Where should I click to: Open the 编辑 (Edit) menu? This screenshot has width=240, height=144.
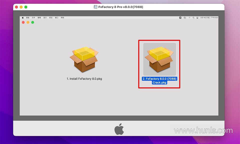(x=39, y=18)
